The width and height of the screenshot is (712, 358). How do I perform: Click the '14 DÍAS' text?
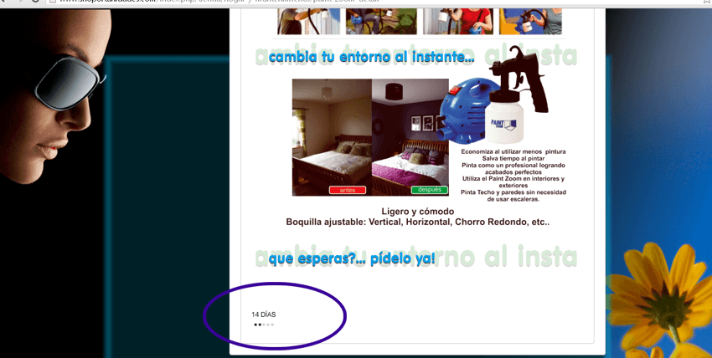(263, 315)
